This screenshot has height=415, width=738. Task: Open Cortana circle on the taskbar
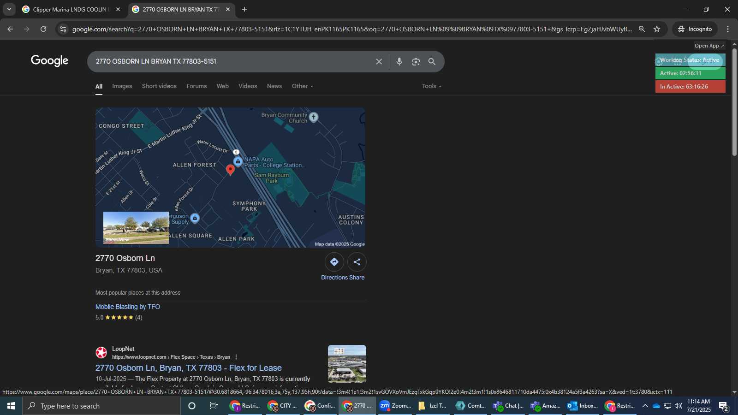point(192,406)
